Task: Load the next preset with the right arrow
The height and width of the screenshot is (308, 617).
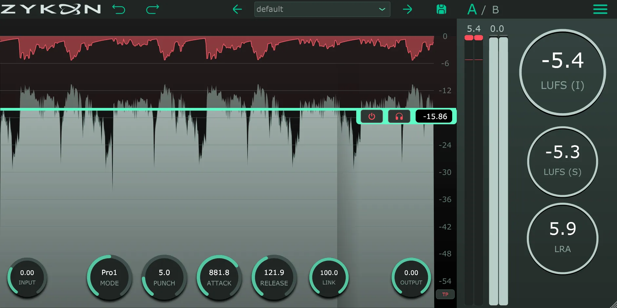Action: (x=407, y=9)
